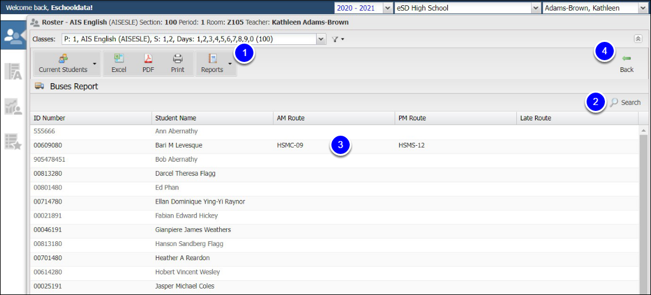Sort by AM Route column header
This screenshot has width=651, height=295.
(x=334, y=118)
